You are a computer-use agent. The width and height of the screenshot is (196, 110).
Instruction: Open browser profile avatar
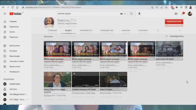190,7
